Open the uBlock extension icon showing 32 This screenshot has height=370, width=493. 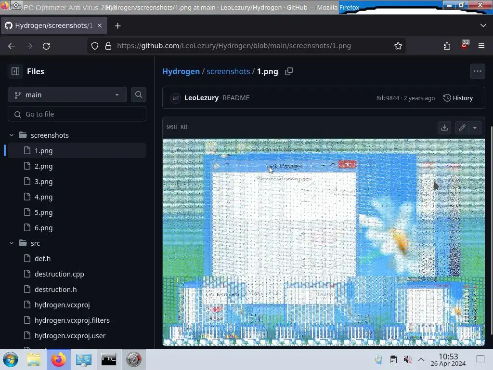(x=465, y=45)
